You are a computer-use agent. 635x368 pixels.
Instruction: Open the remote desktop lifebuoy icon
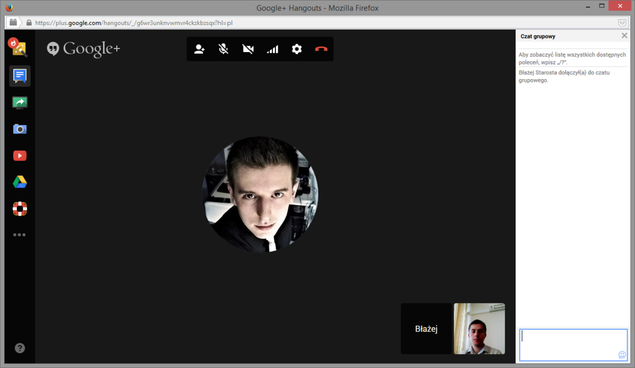[20, 209]
